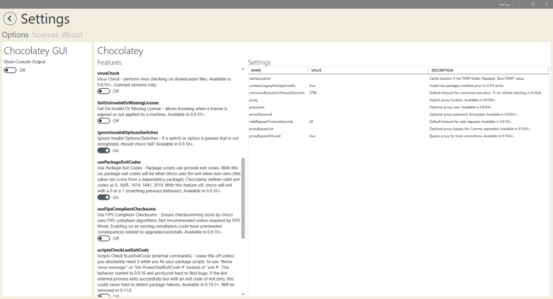Image resolution: width=553 pixels, height=299 pixels.
Task: Sort settings by NAME column header
Action: click(278, 71)
